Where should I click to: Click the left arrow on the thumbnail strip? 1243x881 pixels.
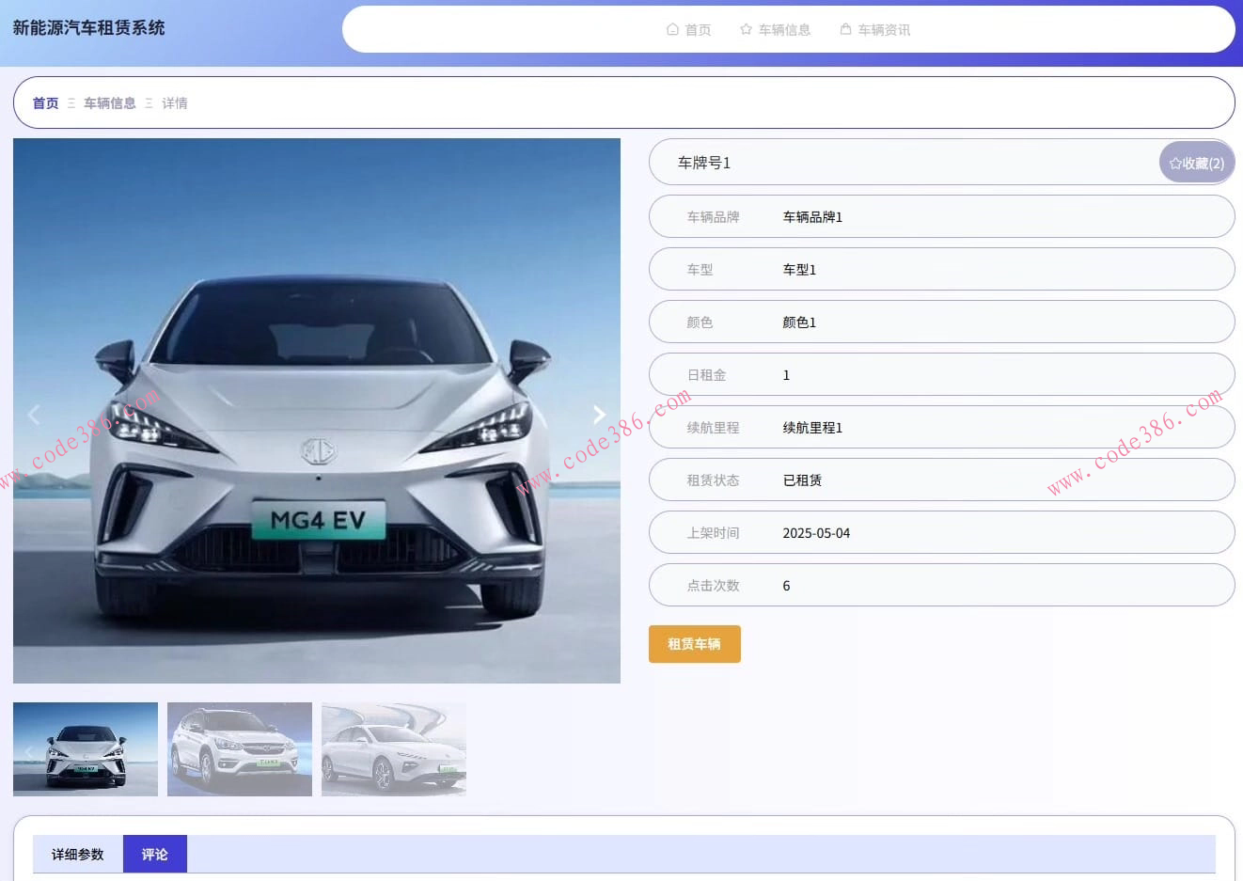coord(29,749)
